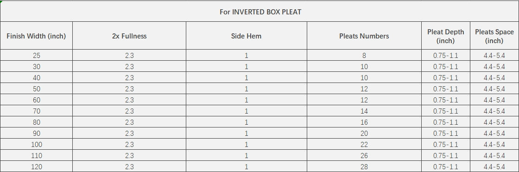The image size is (519, 172).
Task: Select the 'Pleats Numbers' header cell
Action: pyautogui.click(x=364, y=36)
